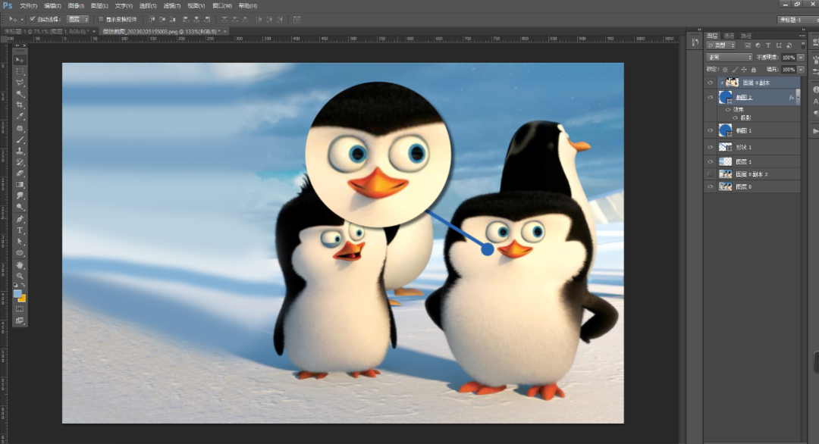The width and height of the screenshot is (819, 444).
Task: Open the tool preset picker arrow
Action: (x=22, y=19)
